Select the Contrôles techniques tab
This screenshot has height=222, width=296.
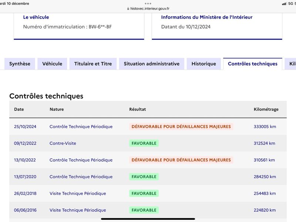[253, 64]
